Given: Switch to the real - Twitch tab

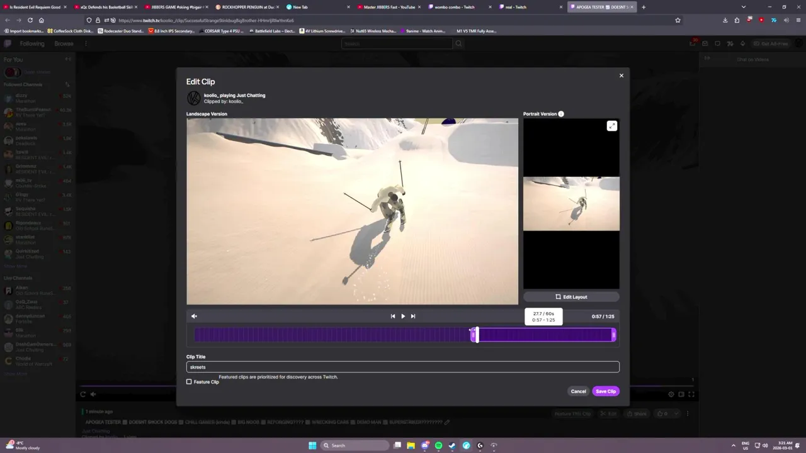Looking at the screenshot, I should click(x=531, y=7).
